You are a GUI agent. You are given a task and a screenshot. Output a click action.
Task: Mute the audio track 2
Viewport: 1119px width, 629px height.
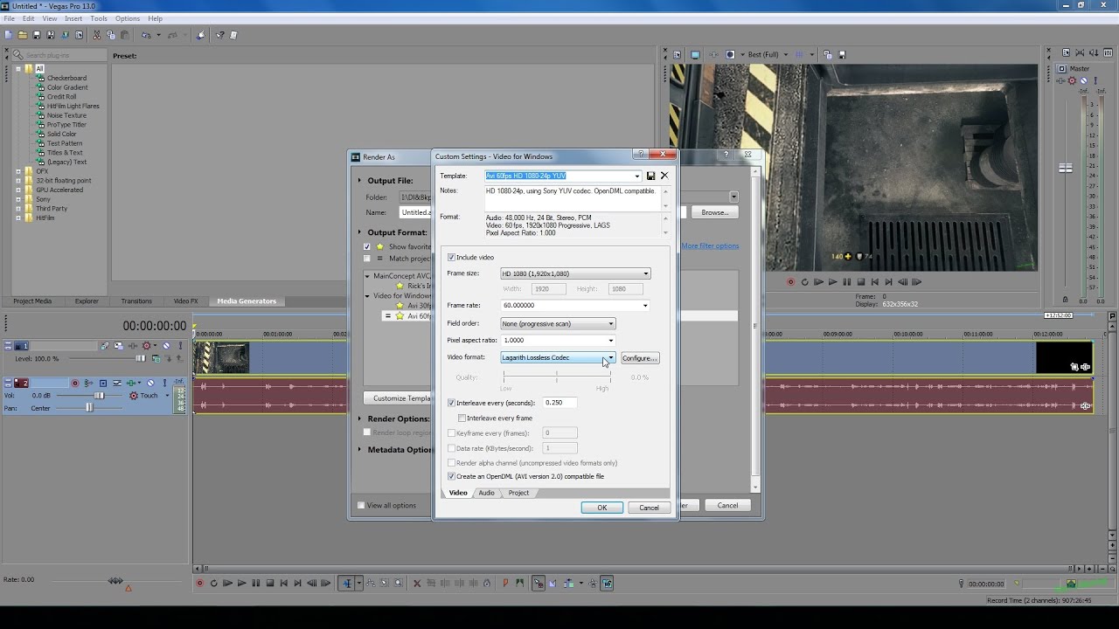click(150, 383)
